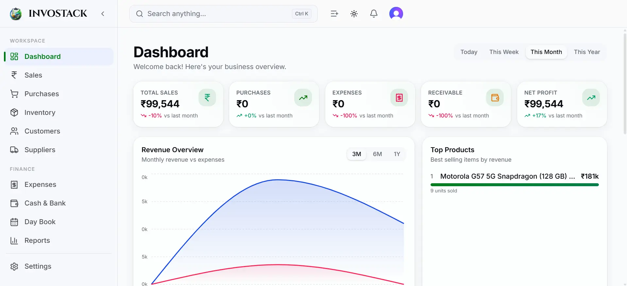
Task: Open the Customers page
Action: click(x=59, y=131)
